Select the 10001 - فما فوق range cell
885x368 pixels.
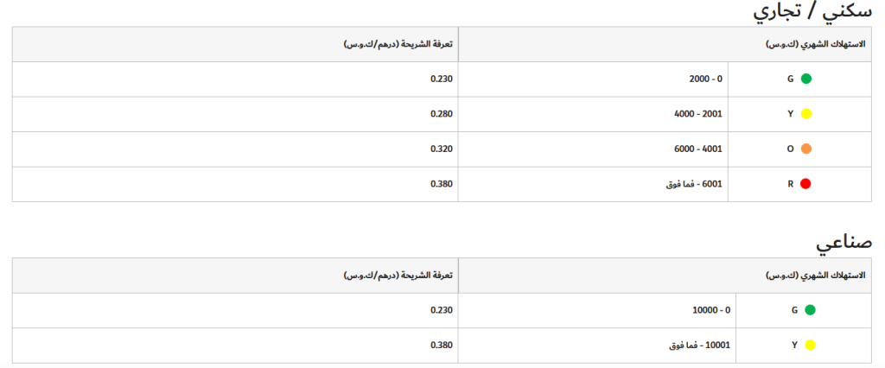point(700,346)
